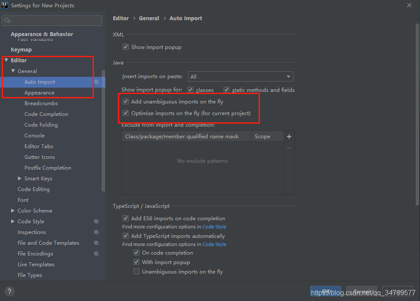Select Code Completion in the settings tree
The height and width of the screenshot is (301, 420).
click(x=46, y=114)
